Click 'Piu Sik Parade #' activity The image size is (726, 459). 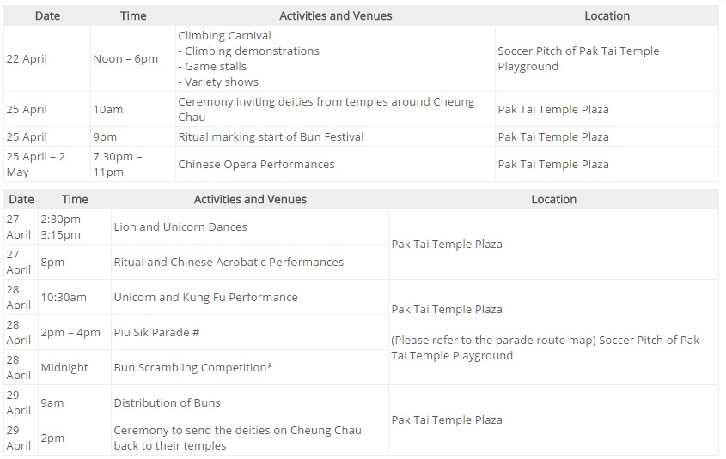pyautogui.click(x=156, y=332)
